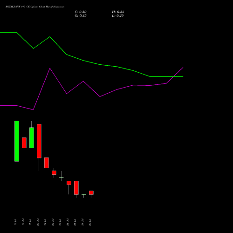Select the green doji candle above 23 Jul

pos(62,178)
